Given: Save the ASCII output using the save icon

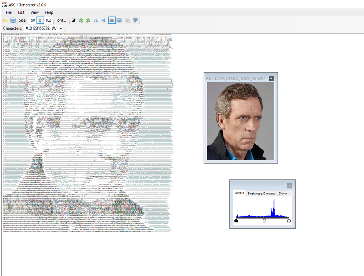Looking at the screenshot, I should coord(13,20).
